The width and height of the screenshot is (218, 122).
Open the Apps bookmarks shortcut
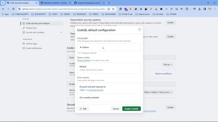(5, 14)
